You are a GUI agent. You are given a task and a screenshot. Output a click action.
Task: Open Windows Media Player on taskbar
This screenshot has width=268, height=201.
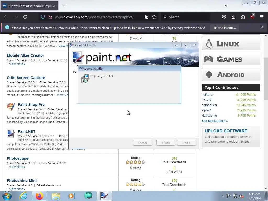[x=72, y=196]
